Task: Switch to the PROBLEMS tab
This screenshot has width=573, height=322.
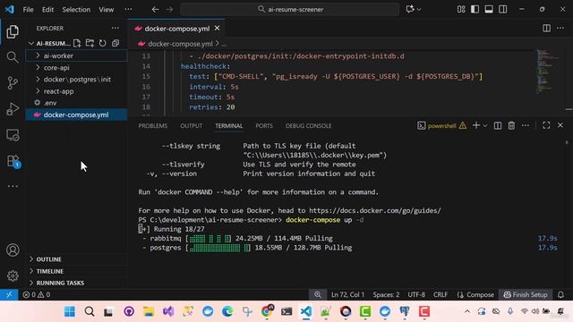Action: tap(153, 125)
